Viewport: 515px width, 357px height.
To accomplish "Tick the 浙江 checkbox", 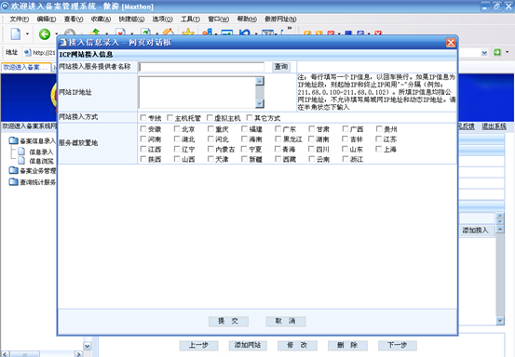I will coord(346,159).
